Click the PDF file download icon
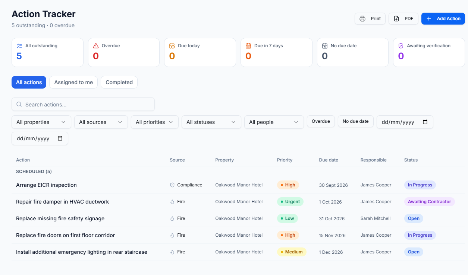This screenshot has height=275, width=468. (396, 19)
